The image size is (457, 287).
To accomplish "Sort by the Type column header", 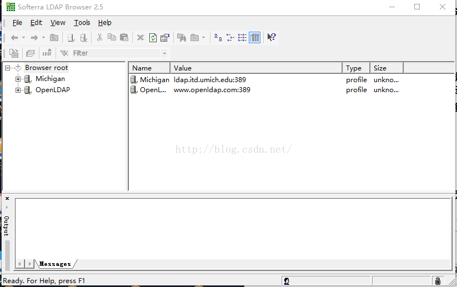I will click(356, 68).
